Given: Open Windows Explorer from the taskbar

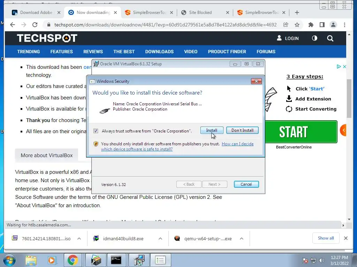Looking at the screenshot, I should (31, 260).
